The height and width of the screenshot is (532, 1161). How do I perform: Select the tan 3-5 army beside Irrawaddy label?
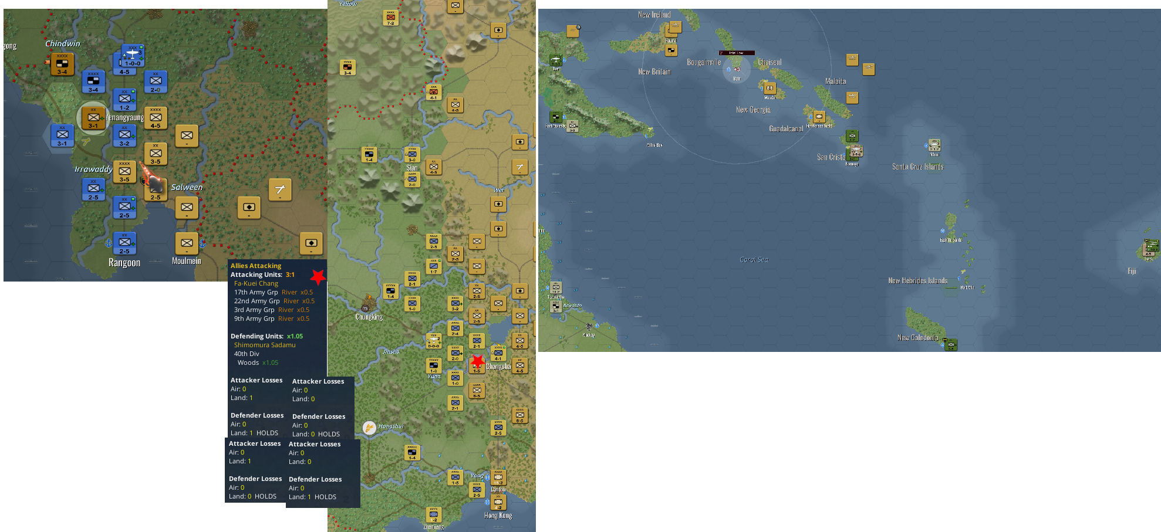[x=124, y=172]
